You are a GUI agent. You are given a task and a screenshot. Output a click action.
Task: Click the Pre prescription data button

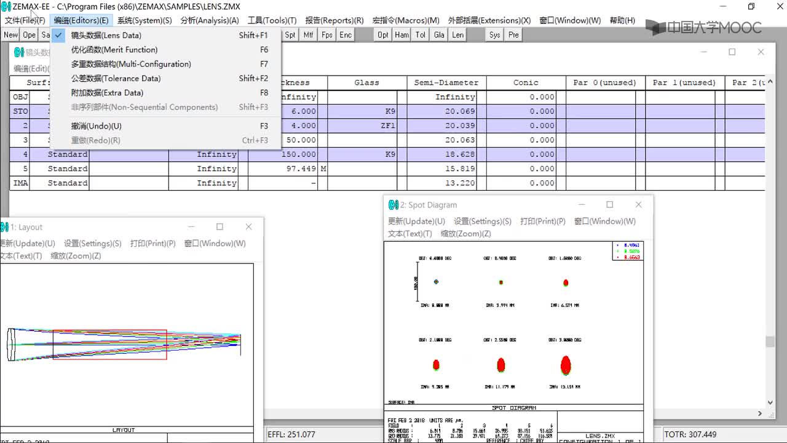(x=514, y=35)
